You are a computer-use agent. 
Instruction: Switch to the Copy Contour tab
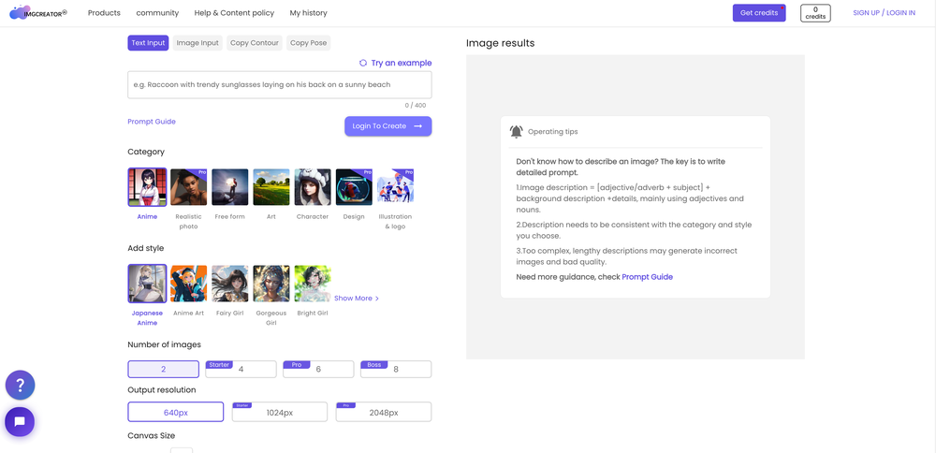click(255, 43)
